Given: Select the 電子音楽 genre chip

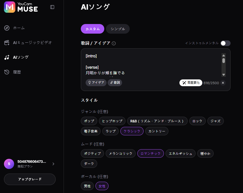Looking at the screenshot, I should pos(91,131).
